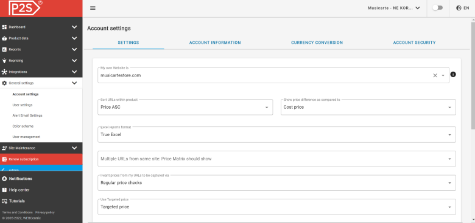Image resolution: width=475 pixels, height=223 pixels.
Task: Switch to Account Information tab
Action: 215,43
